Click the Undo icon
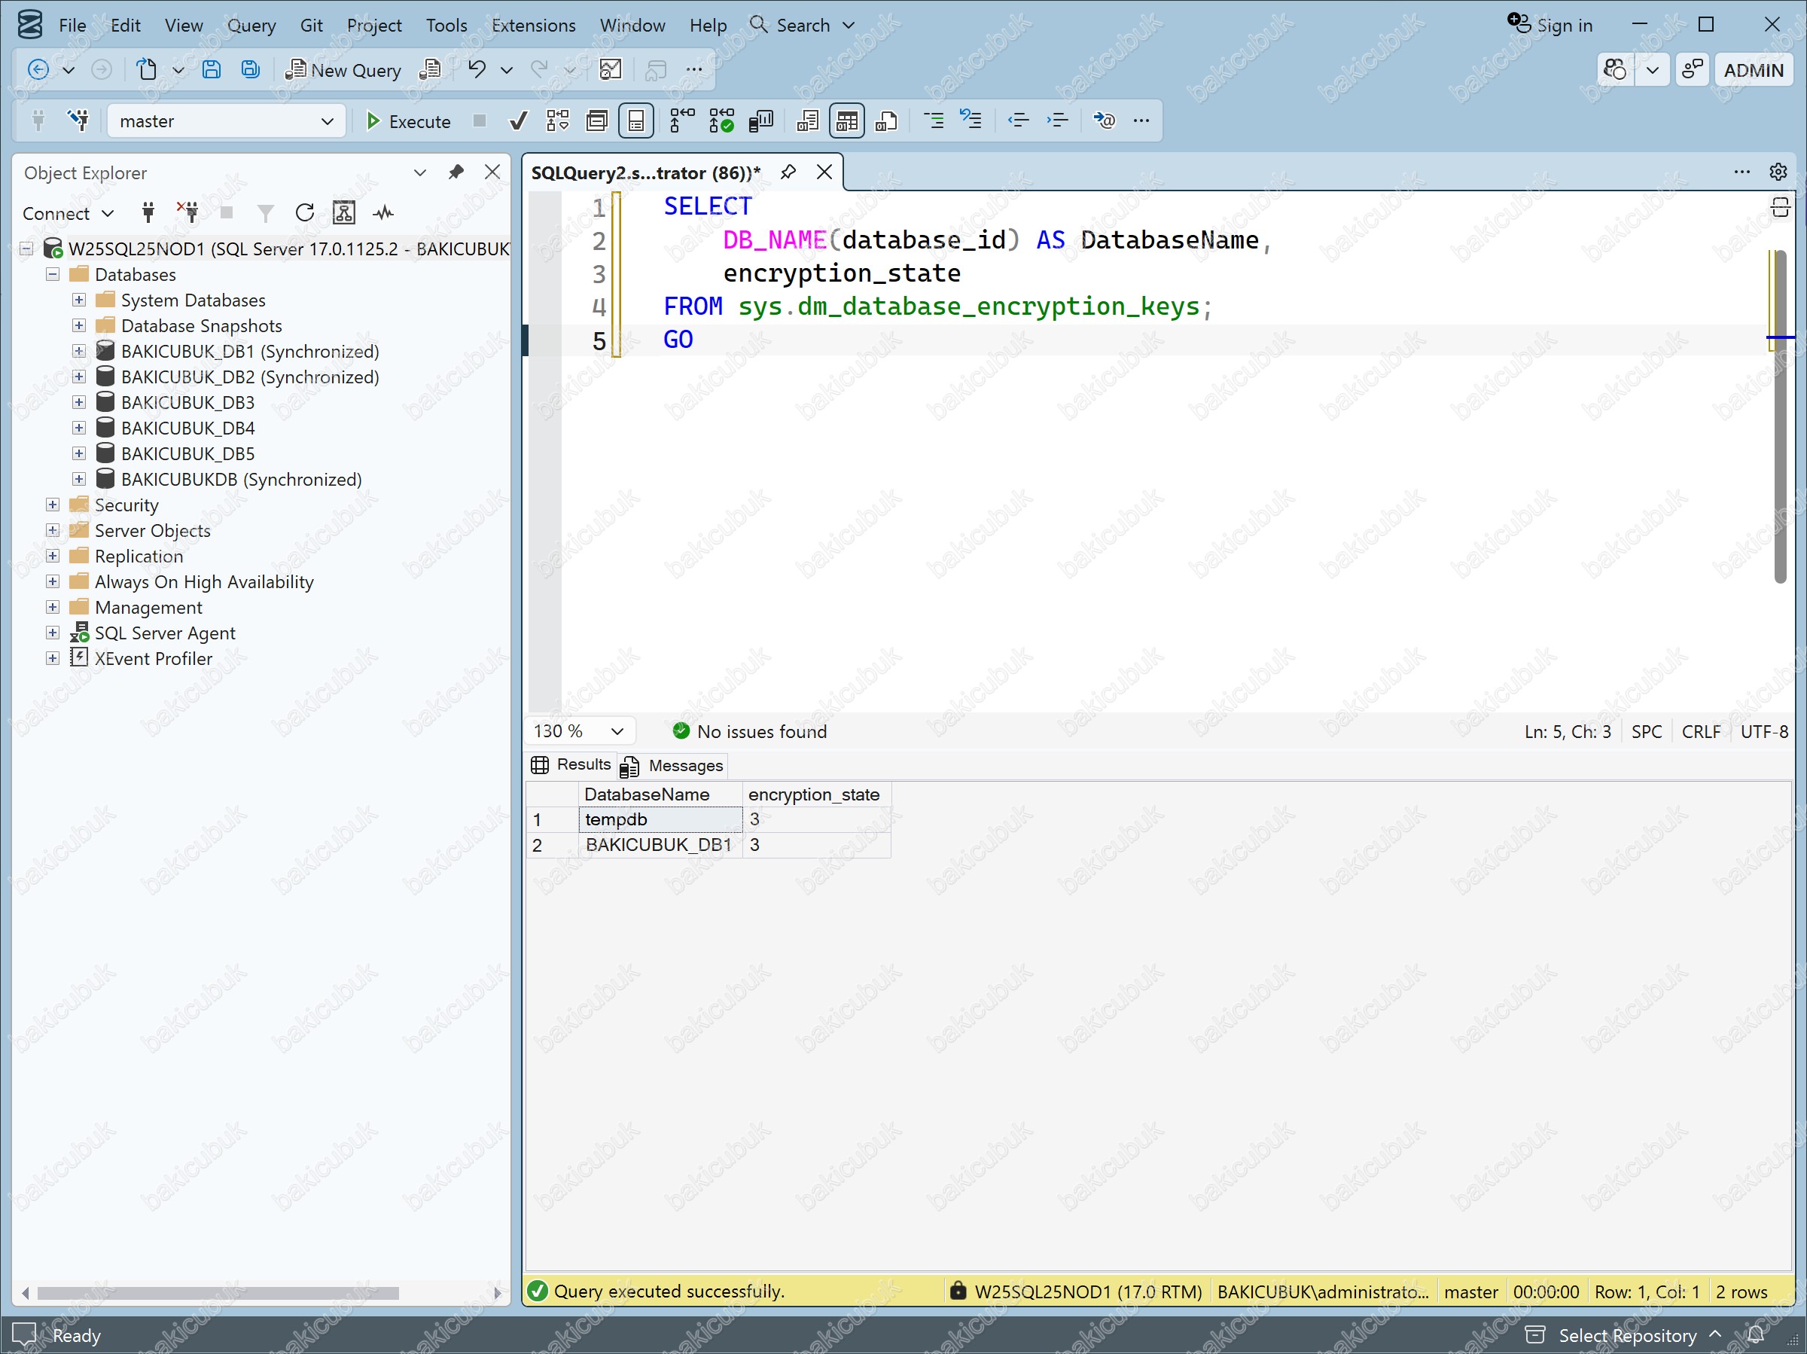 [477, 70]
